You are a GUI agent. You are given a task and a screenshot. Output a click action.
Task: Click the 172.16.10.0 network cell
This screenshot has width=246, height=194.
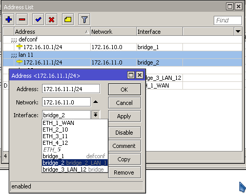click(113, 47)
